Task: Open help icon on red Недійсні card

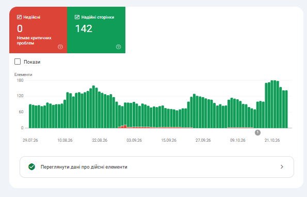Action: 60,47
